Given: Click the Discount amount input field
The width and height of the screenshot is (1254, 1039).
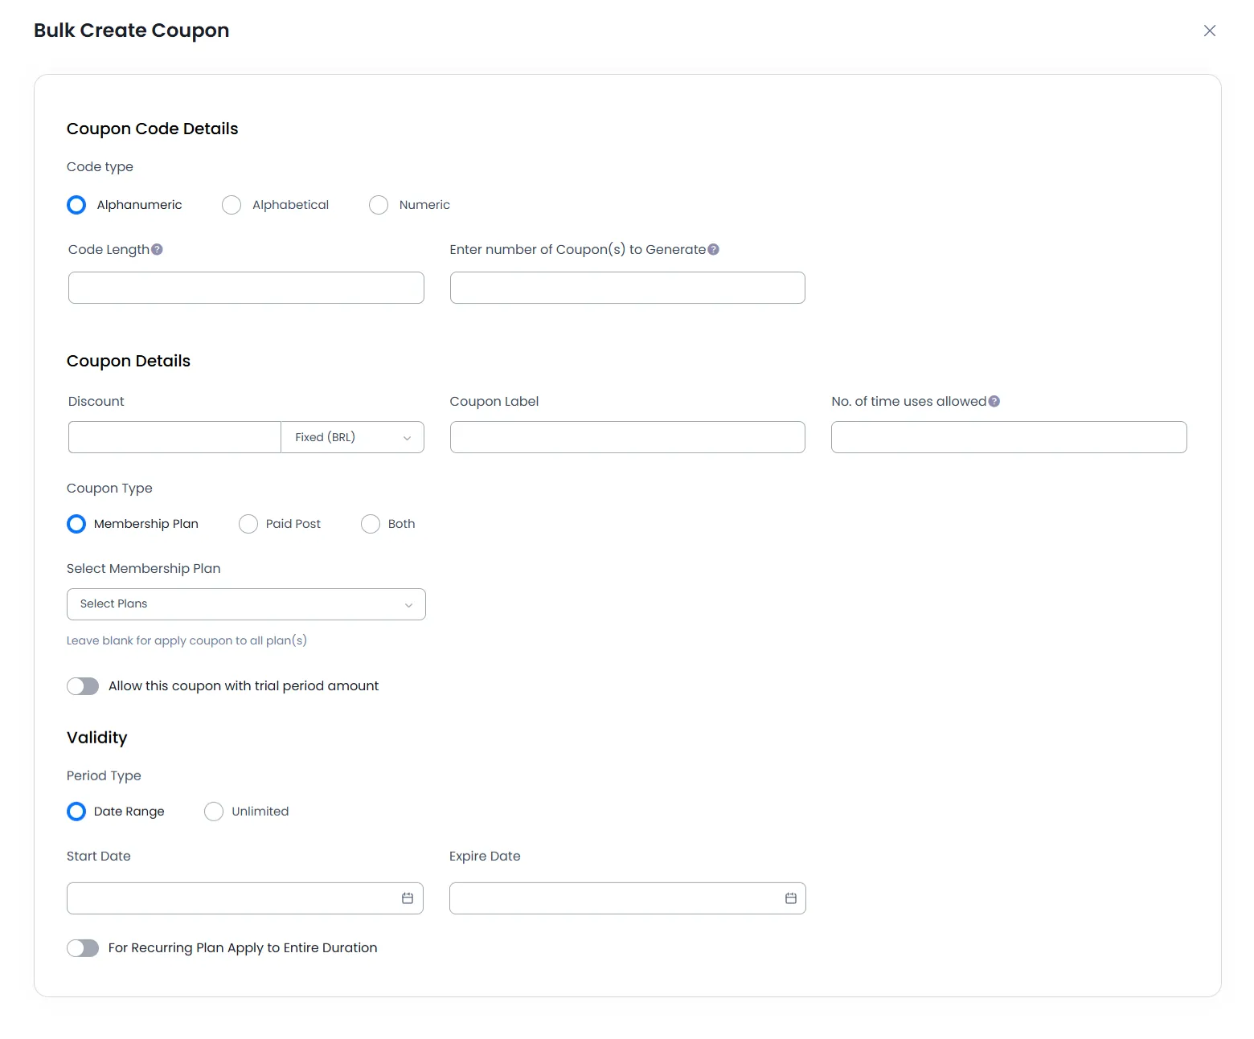Looking at the screenshot, I should 174,437.
